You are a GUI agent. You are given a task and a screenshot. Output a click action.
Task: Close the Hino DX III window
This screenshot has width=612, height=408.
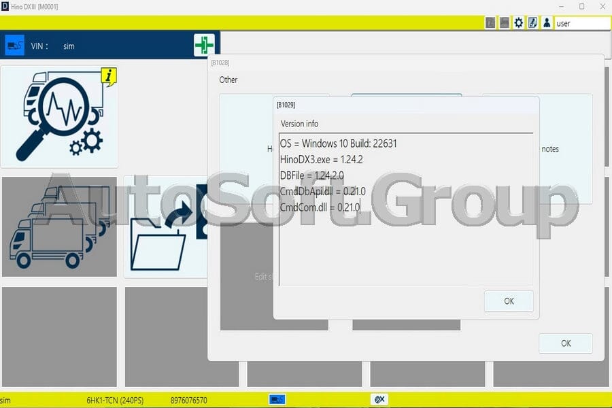click(x=602, y=7)
